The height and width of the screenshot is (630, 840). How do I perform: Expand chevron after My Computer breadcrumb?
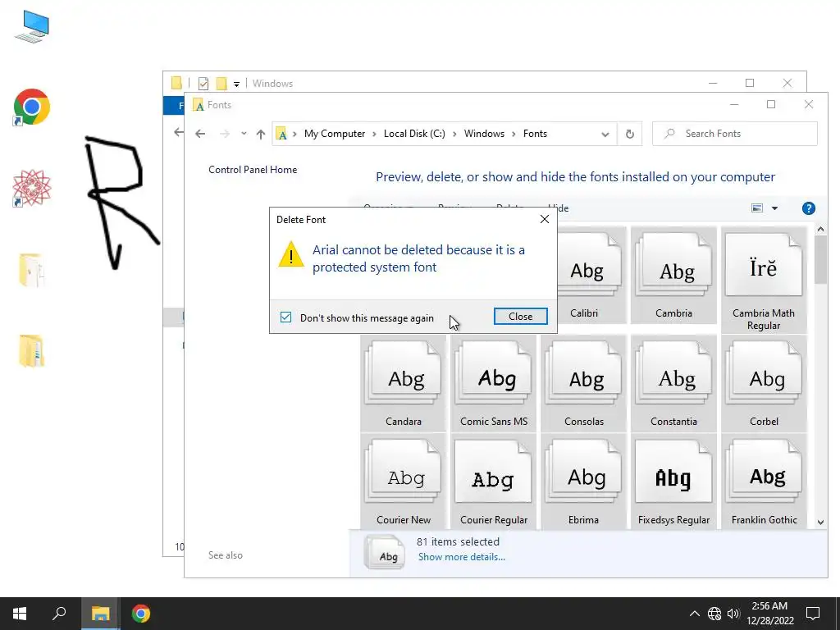click(x=374, y=134)
